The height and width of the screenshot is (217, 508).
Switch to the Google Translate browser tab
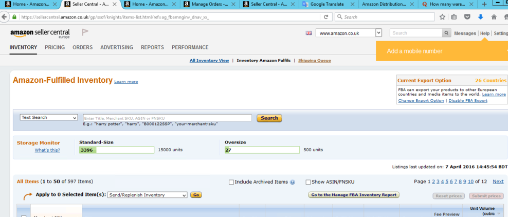(327, 4)
